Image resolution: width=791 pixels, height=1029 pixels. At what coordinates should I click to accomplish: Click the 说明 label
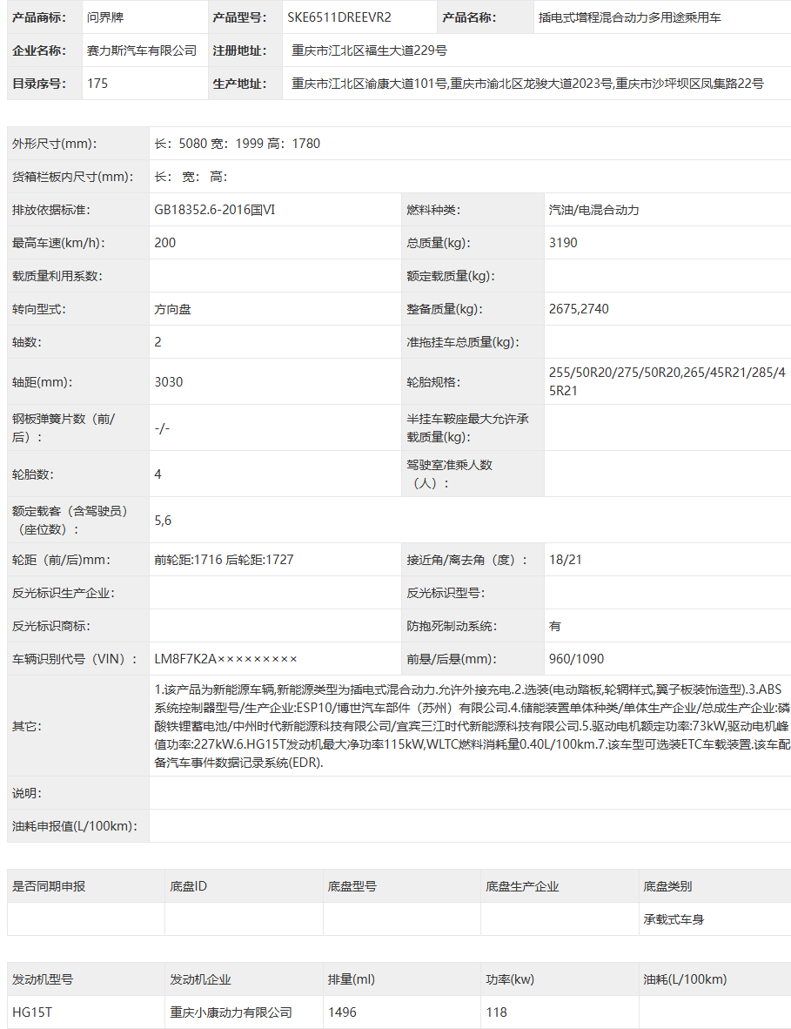27,793
